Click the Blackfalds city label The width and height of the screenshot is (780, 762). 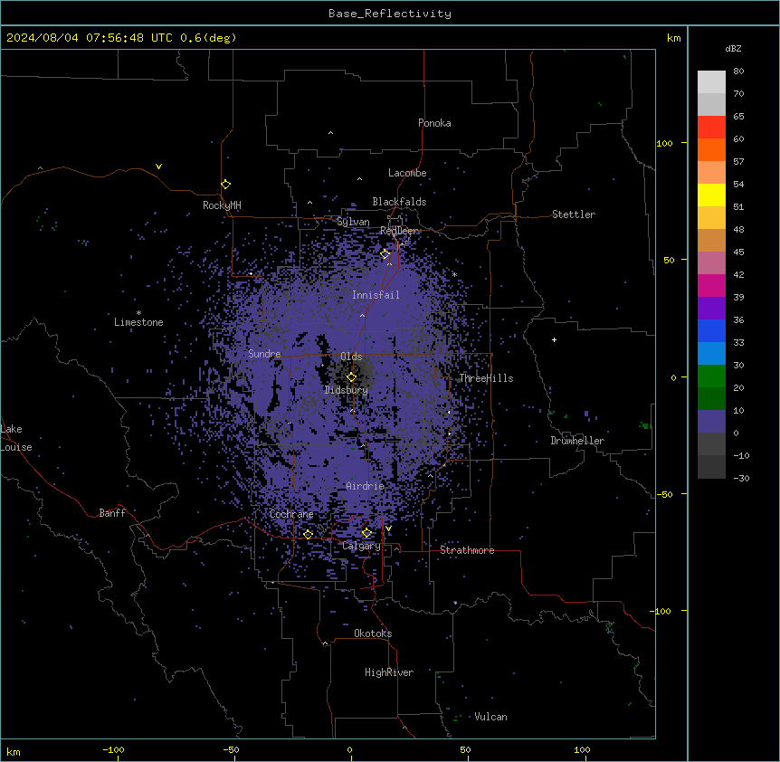(399, 202)
